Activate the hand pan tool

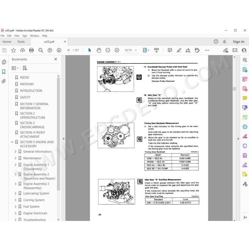tap(99, 51)
